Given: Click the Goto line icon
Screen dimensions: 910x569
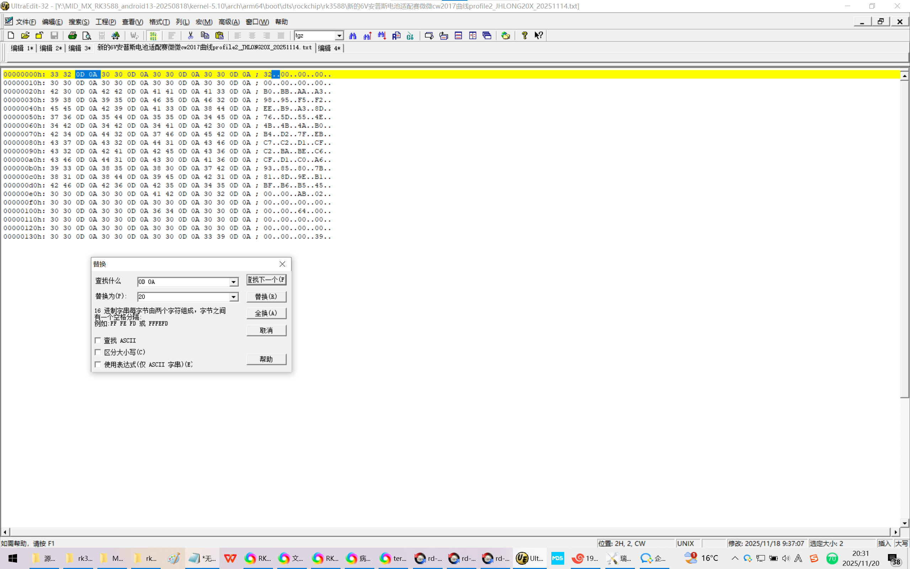Looking at the screenshot, I should point(410,35).
